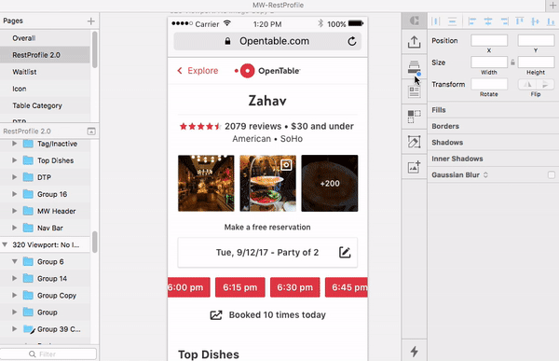This screenshot has width=559, height=361.
Task: Add a new page with the plus icon
Action: click(91, 21)
